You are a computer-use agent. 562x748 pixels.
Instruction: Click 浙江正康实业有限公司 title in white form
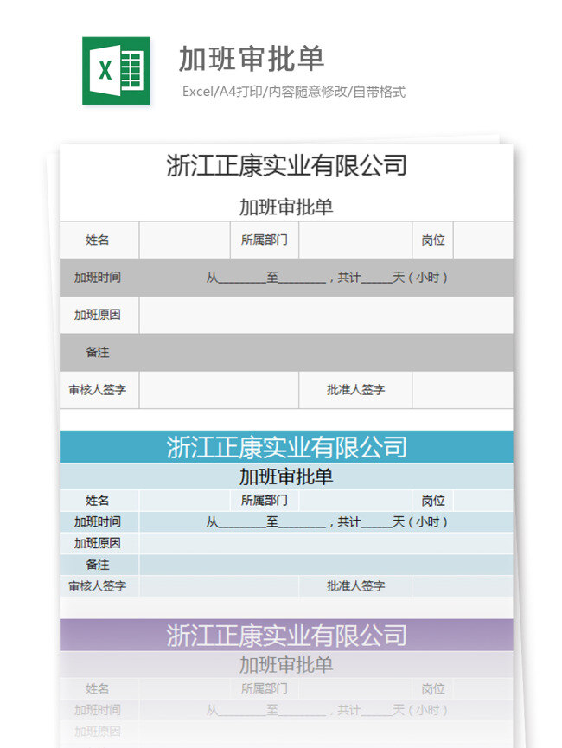(x=286, y=165)
